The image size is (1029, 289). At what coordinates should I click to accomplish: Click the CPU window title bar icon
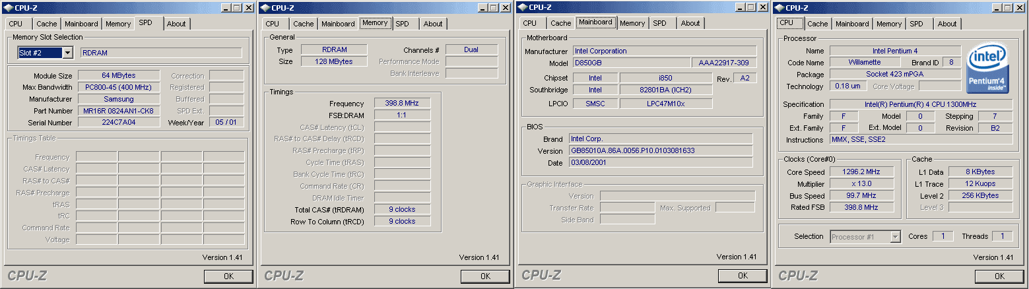[x=780, y=8]
